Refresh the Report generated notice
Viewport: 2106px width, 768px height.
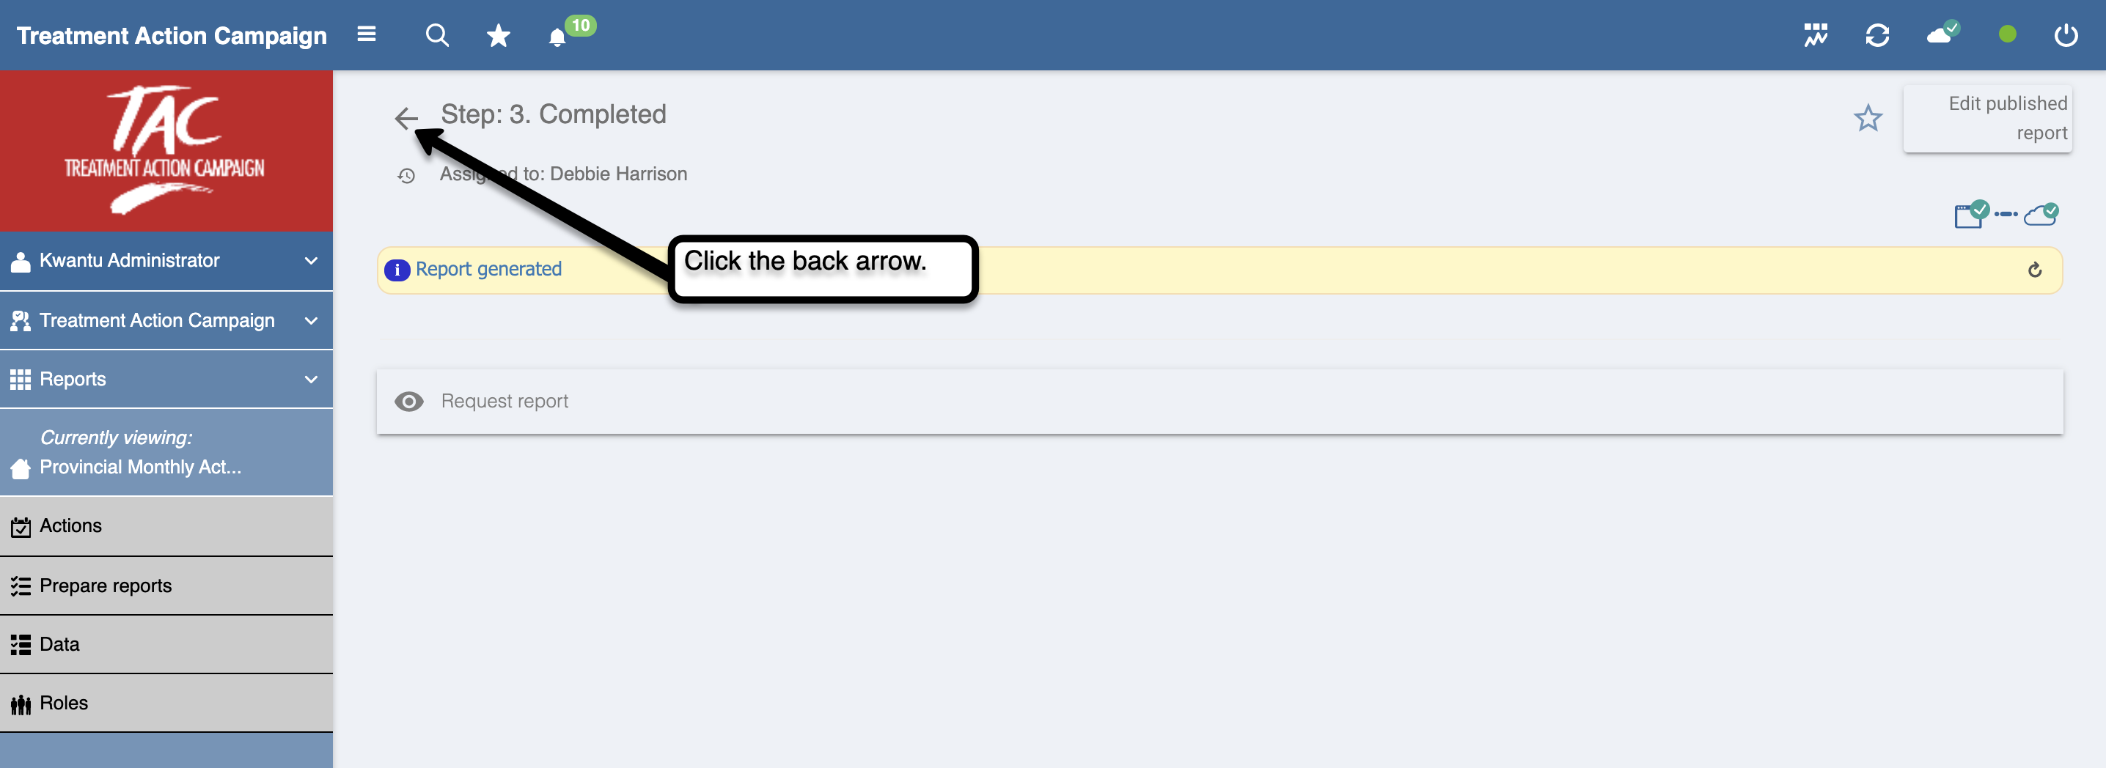pos(2035,270)
